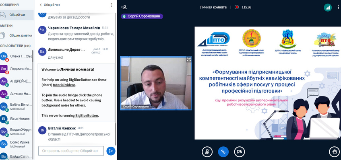Click sender name Віталій Жевжик

coord(62,128)
